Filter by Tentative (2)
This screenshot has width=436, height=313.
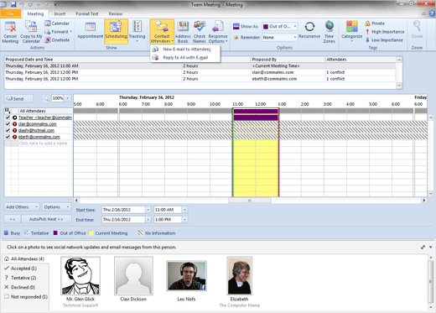(x=23, y=278)
